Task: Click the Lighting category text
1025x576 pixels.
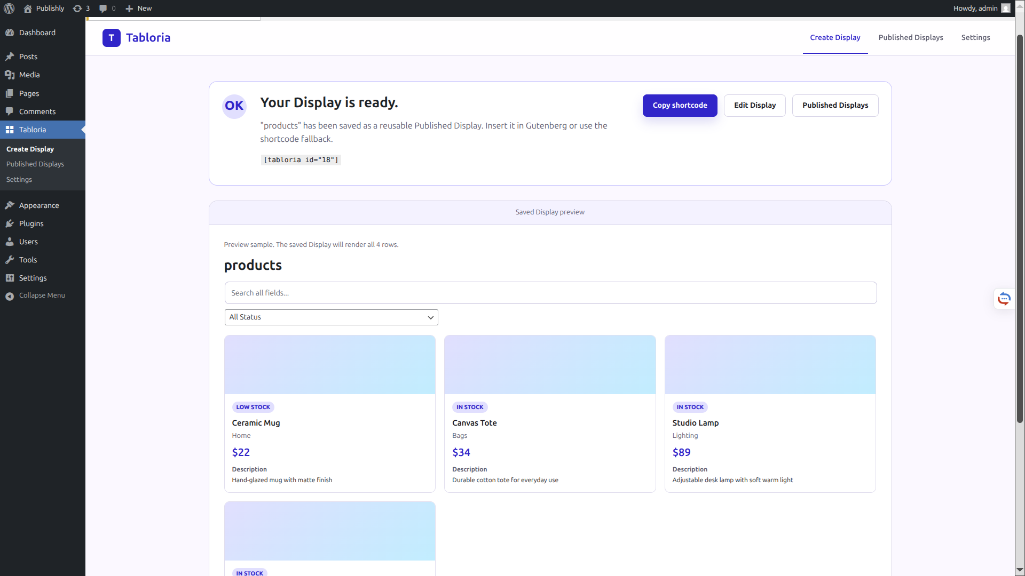Action: 685,436
